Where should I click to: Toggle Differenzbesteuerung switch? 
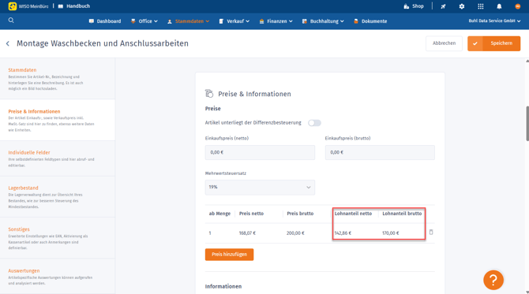314,123
